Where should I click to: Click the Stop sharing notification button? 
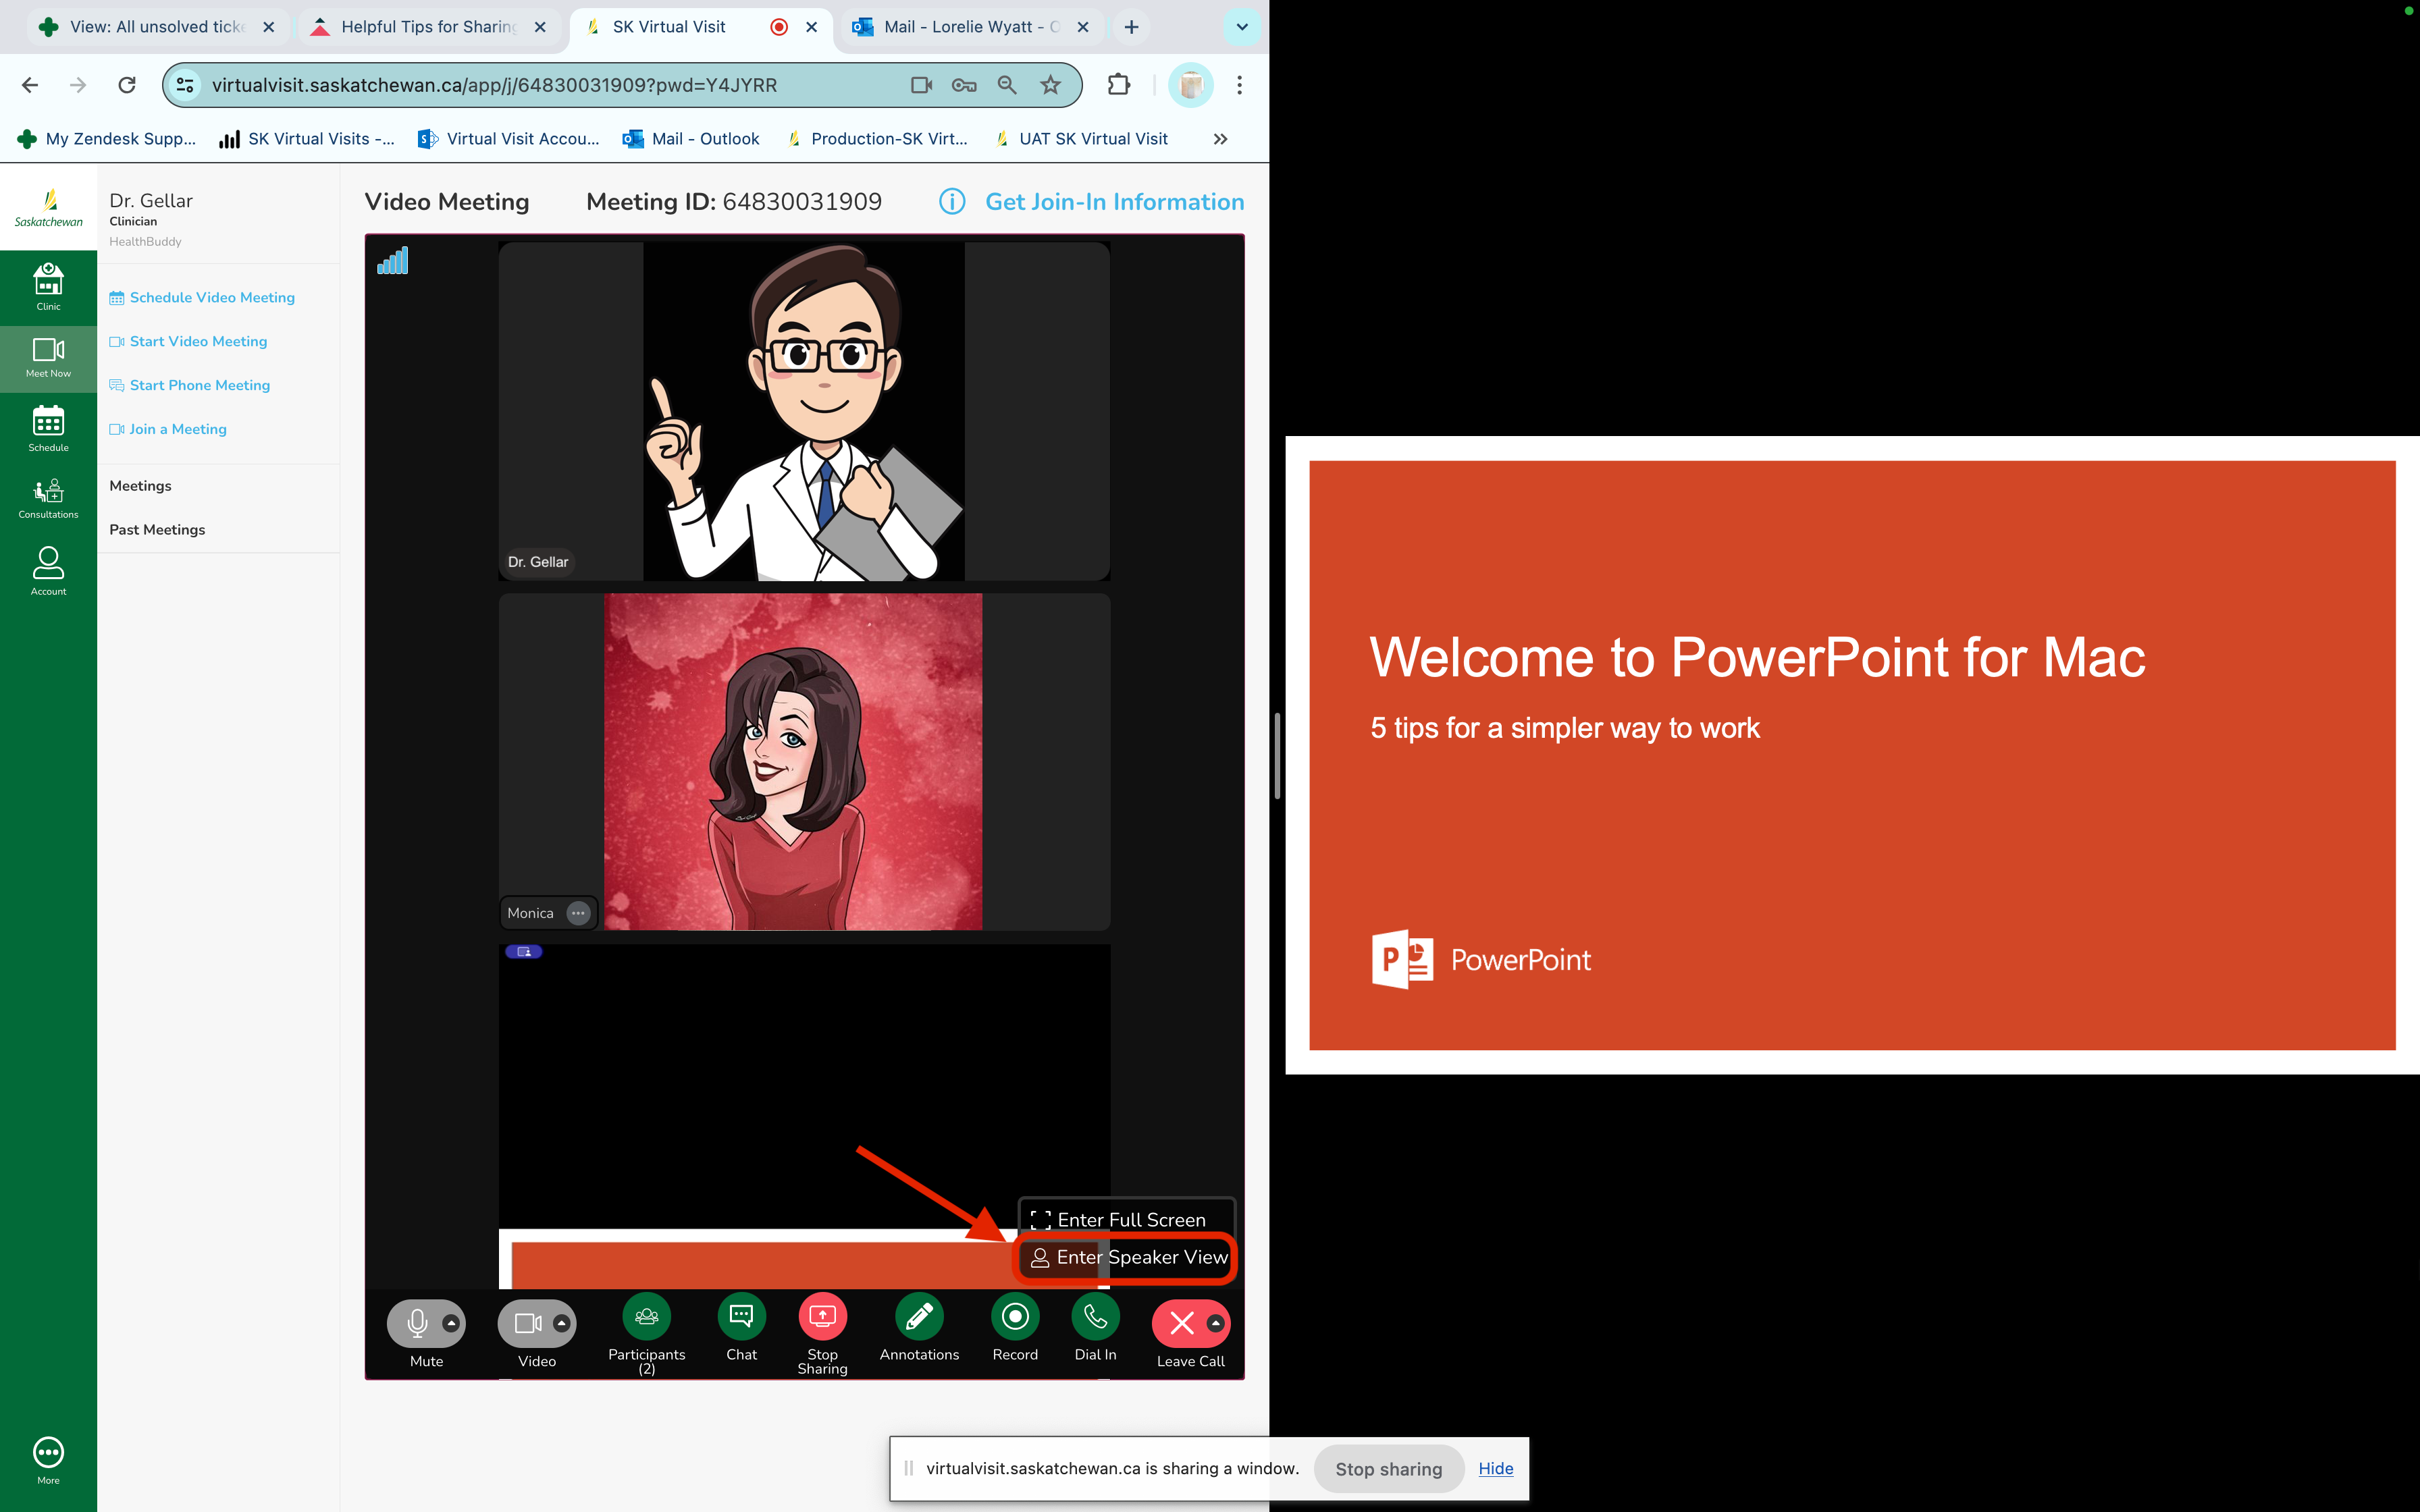pyautogui.click(x=1388, y=1468)
